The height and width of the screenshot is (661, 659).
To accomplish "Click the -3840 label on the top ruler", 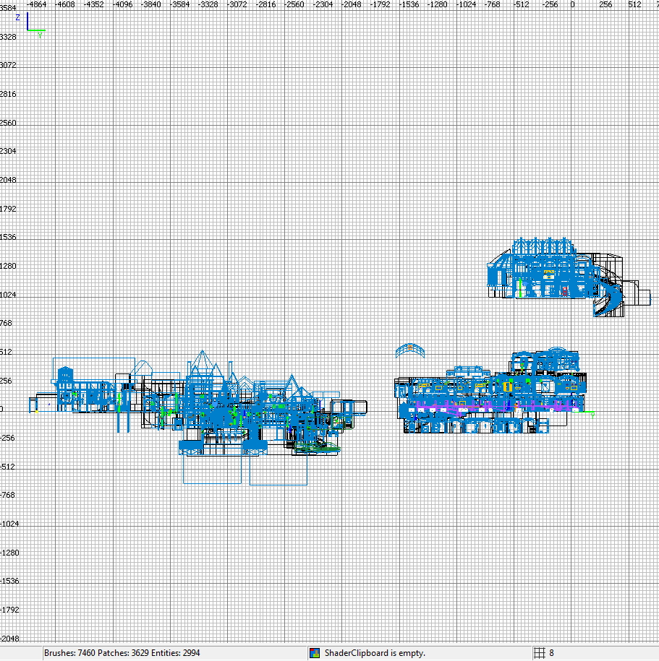I will [x=151, y=4].
